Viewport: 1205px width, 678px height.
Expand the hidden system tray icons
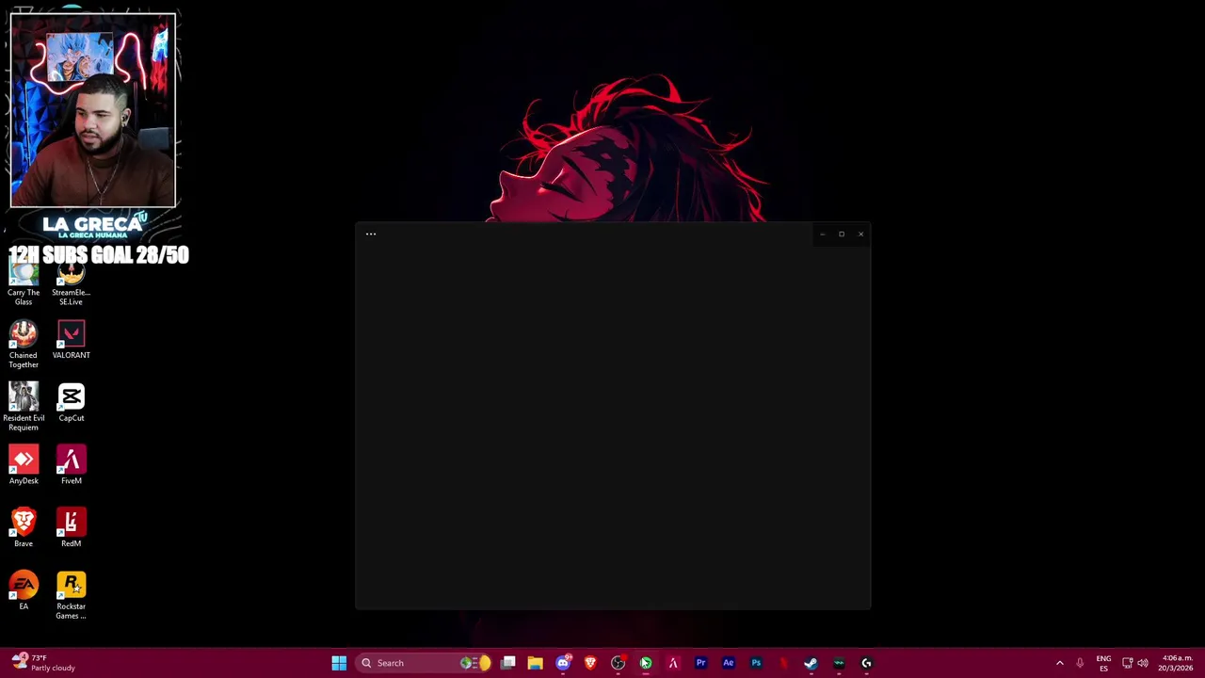[x=1059, y=663]
